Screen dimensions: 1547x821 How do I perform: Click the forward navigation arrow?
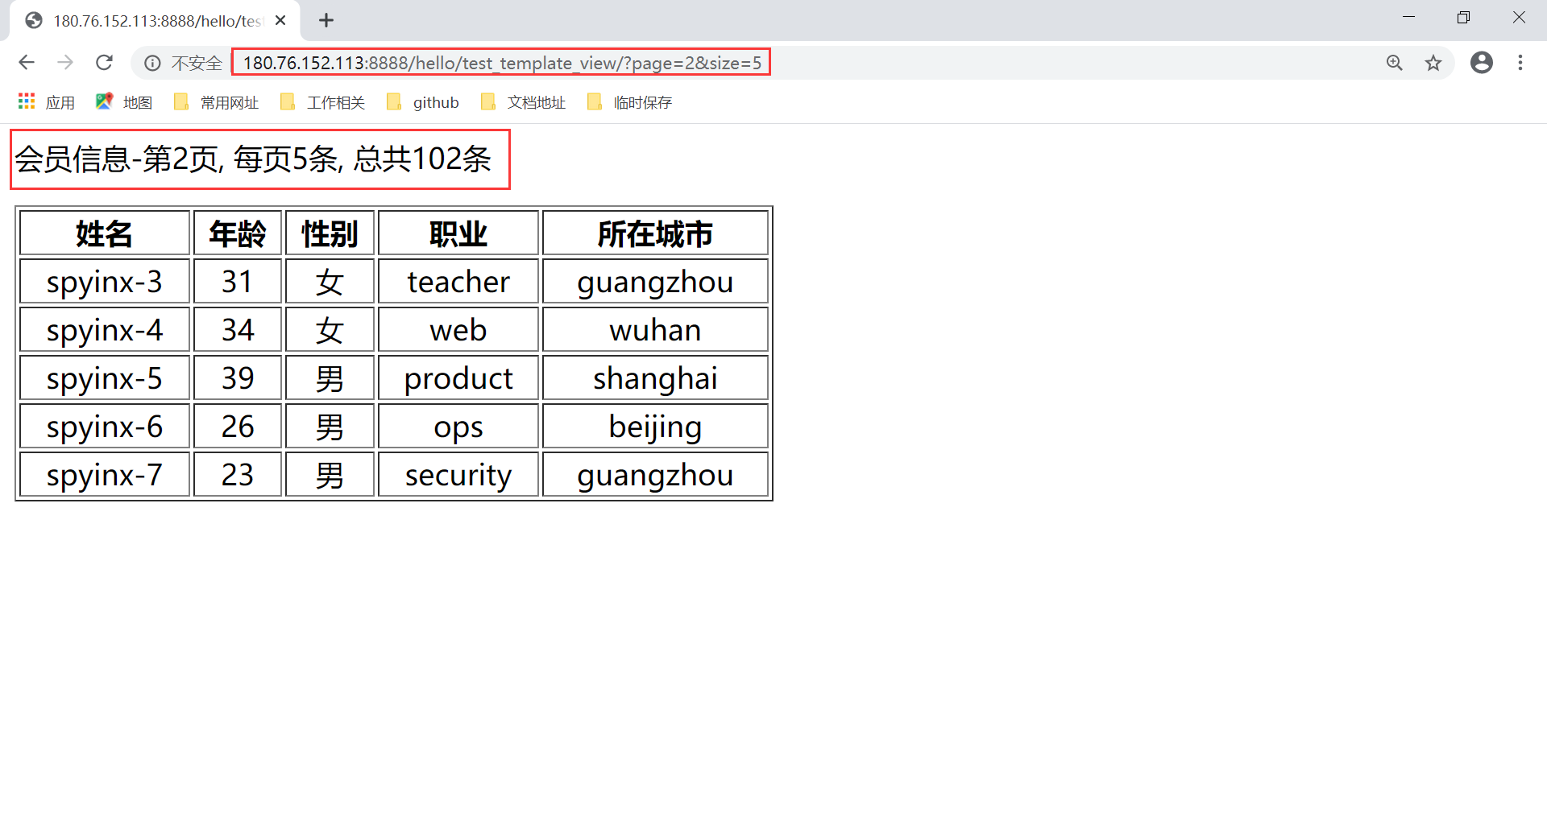pyautogui.click(x=65, y=63)
